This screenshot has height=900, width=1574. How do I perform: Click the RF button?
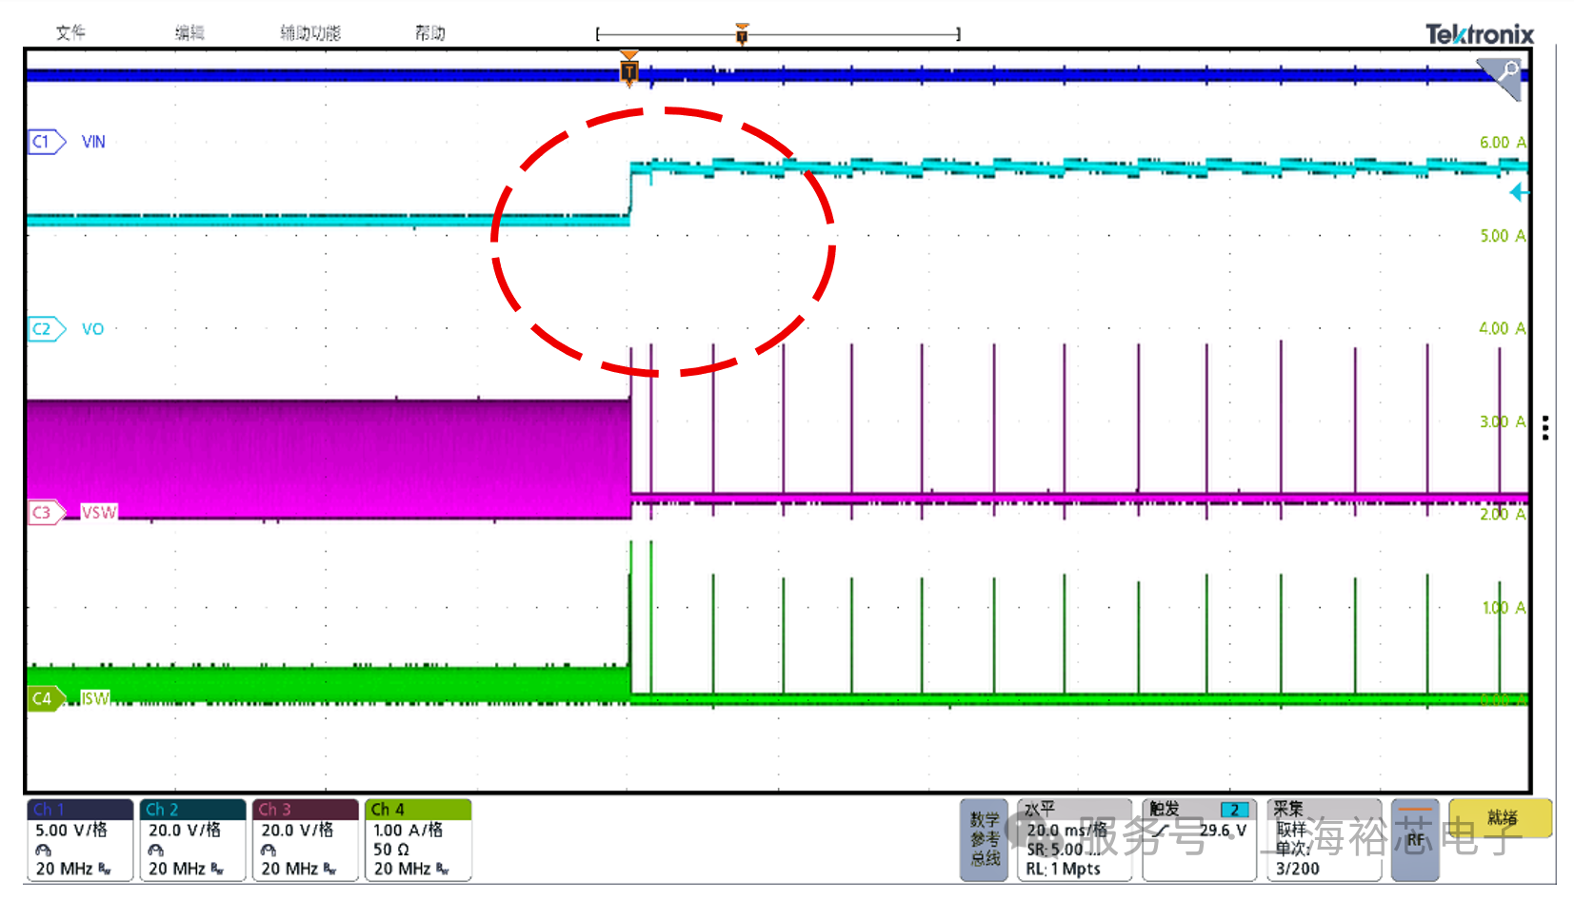click(1415, 839)
